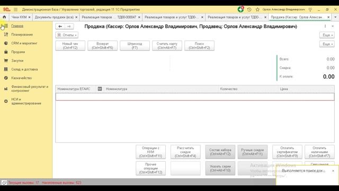This screenshot has height=191, width=339.
Task: Click Состав набора (Ctrl+Alt+F12) button
Action: (x=220, y=152)
